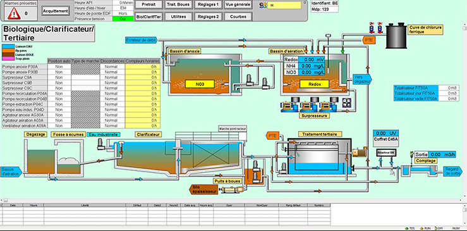Image resolution: width=467 pixels, height=231 pixels.
Task: Toggle Position auto for Pompe anoxie P30A
Action: tap(59, 66)
